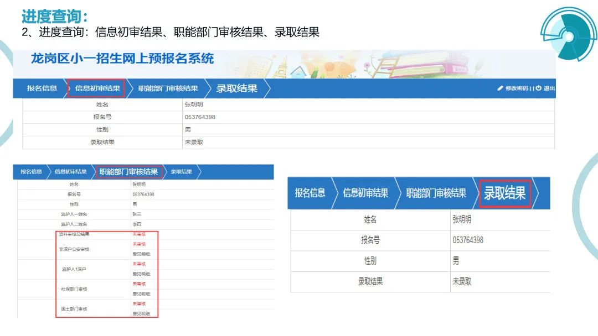Click 053764398 value in bottom-left panel
Viewport: 598px width, 336px height.
click(x=143, y=194)
